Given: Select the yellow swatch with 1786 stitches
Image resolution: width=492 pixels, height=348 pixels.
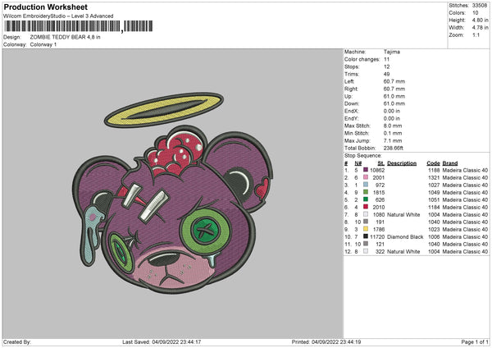Looking at the screenshot, I should pos(365,229).
